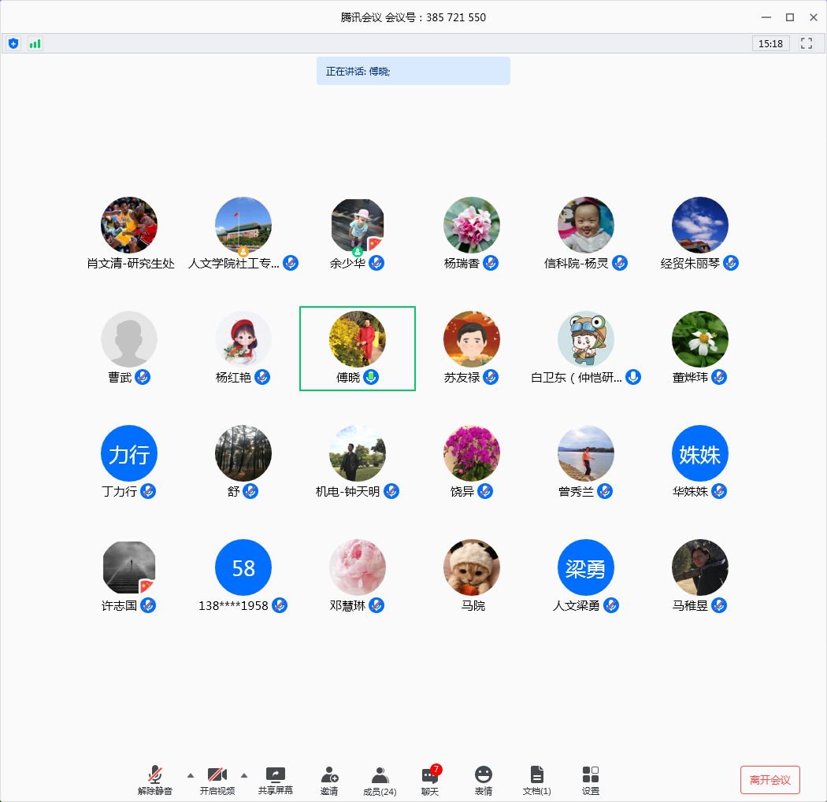This screenshot has height=802, width=827.
Task: Click the shield security icon
Action: 13,43
